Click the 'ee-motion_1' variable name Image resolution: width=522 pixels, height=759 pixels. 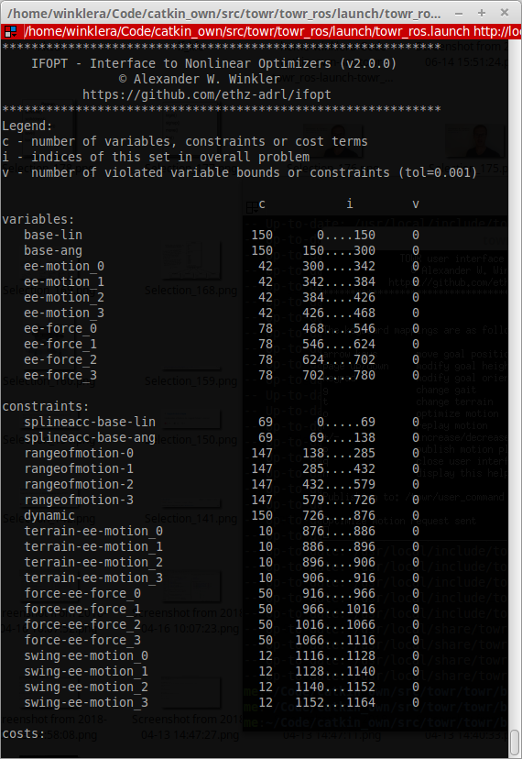(64, 281)
